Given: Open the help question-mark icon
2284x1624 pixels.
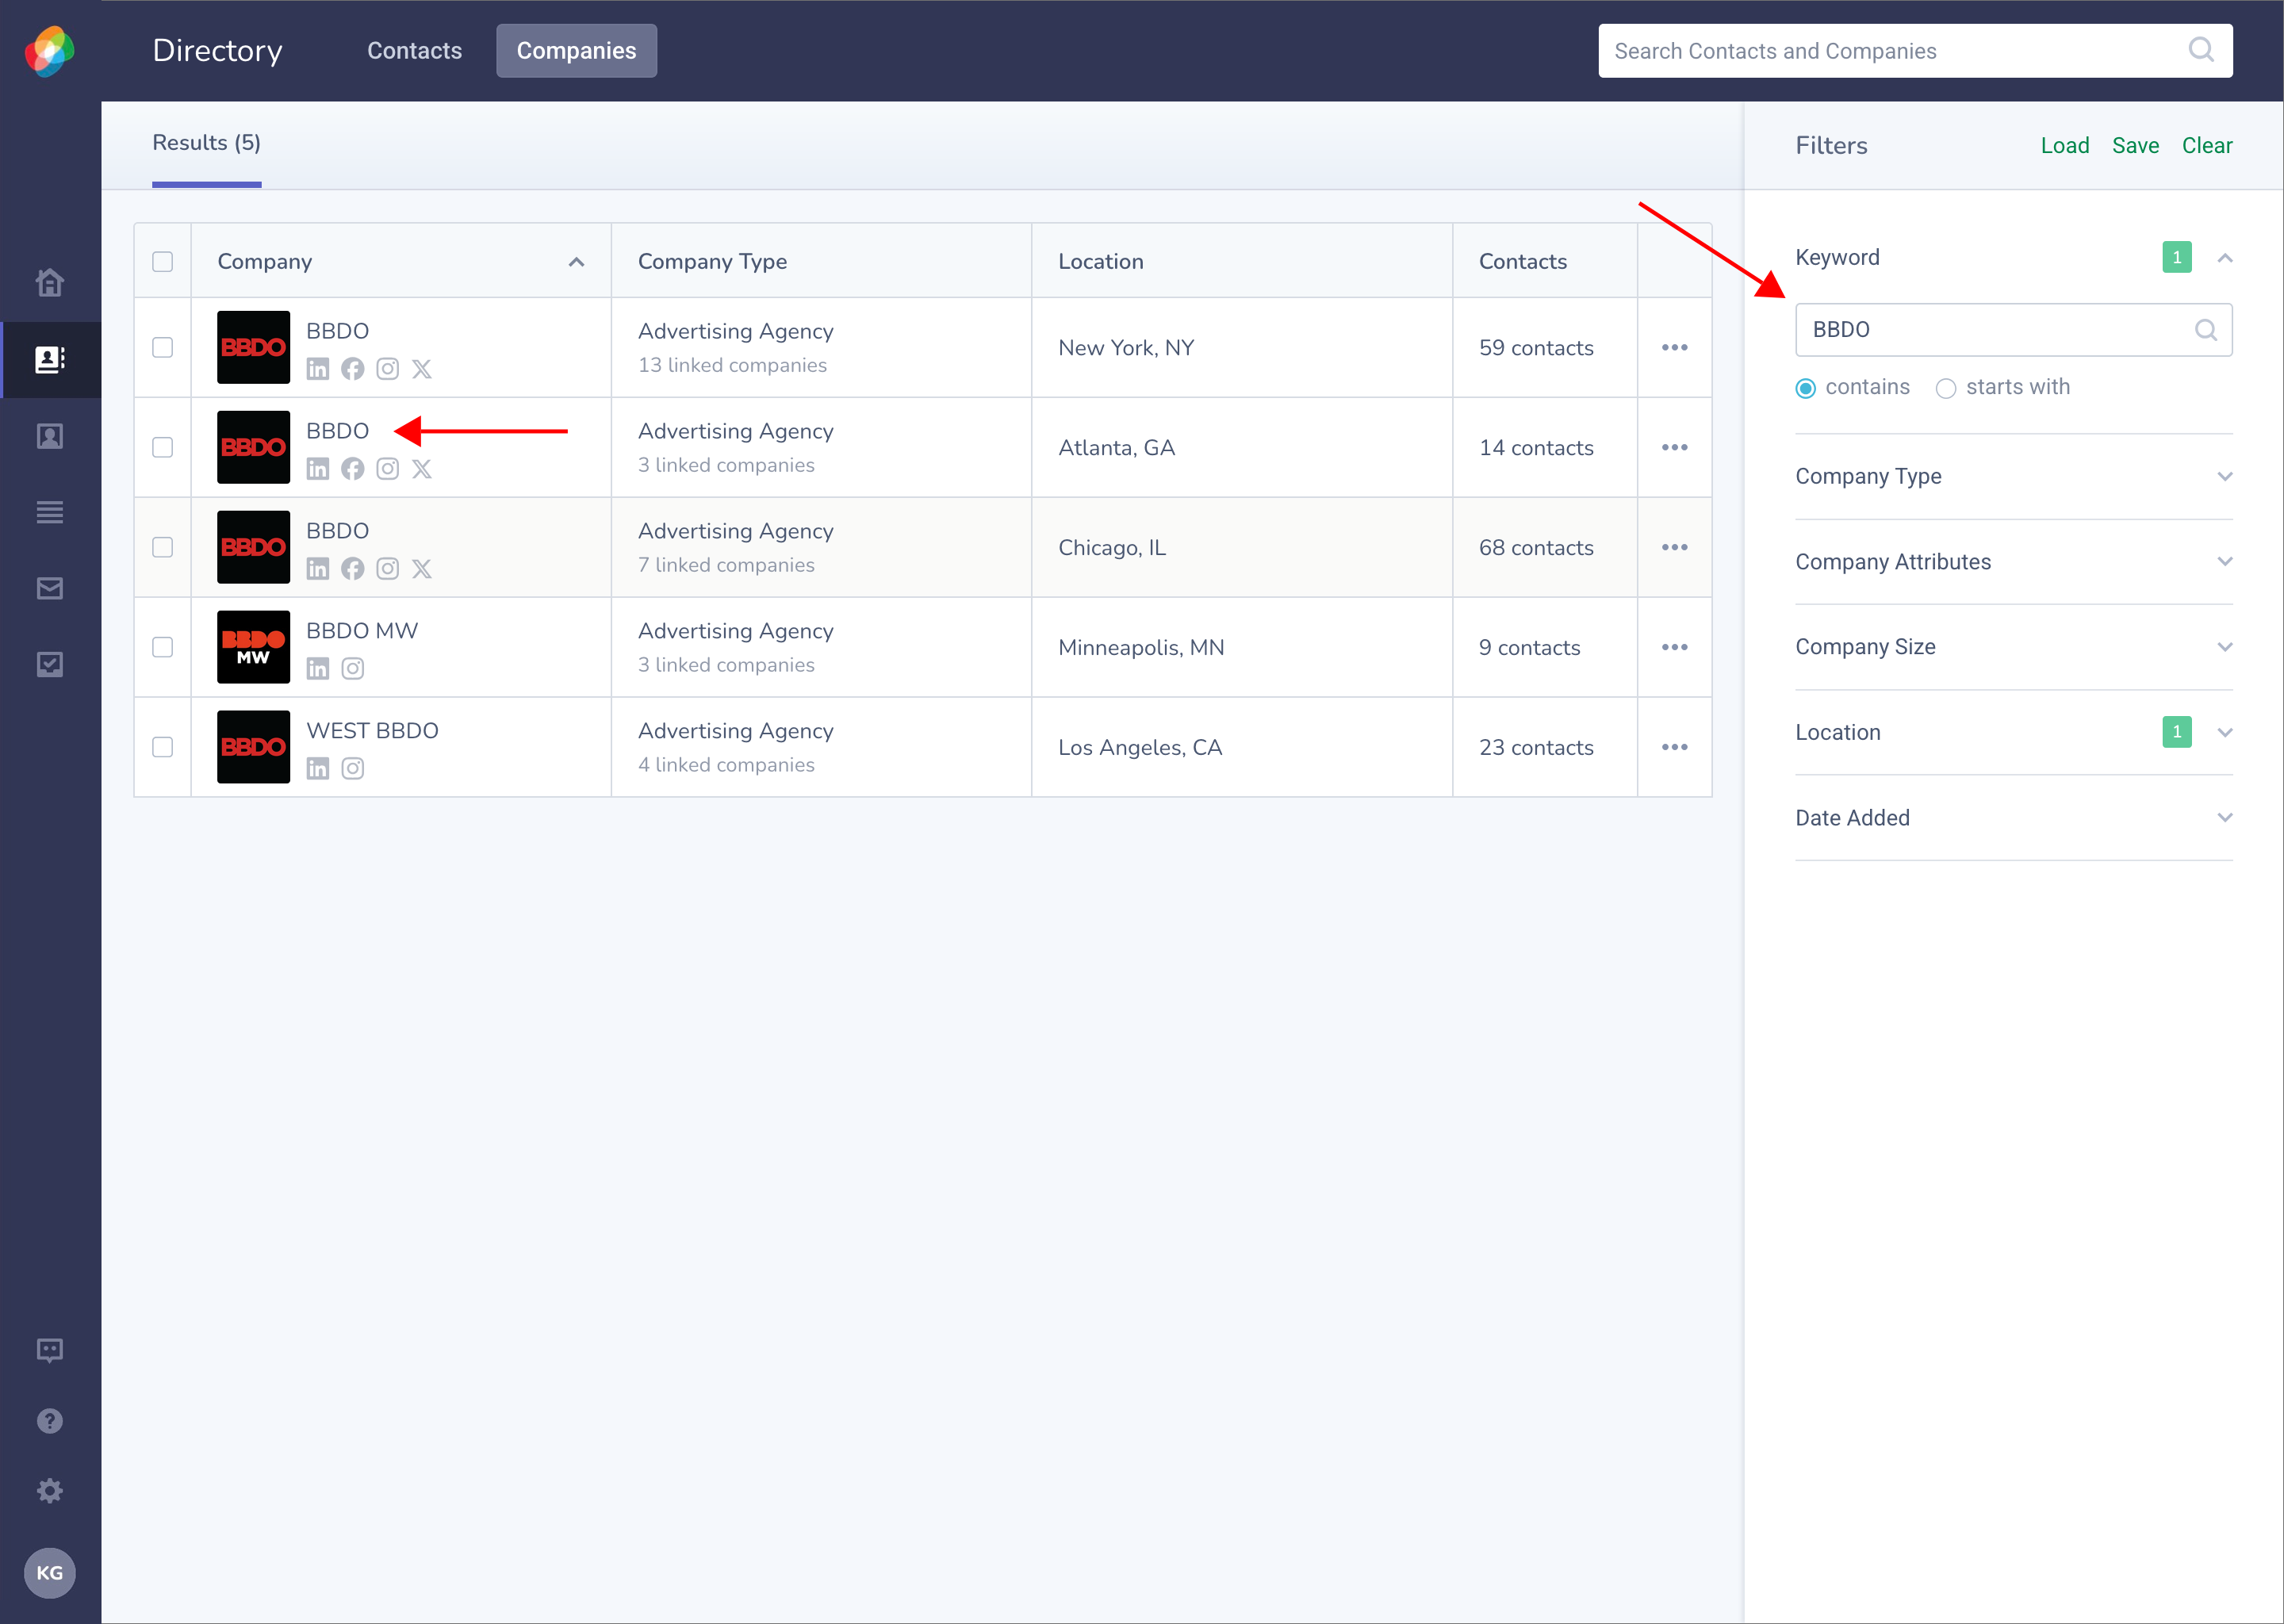Looking at the screenshot, I should (50, 1421).
